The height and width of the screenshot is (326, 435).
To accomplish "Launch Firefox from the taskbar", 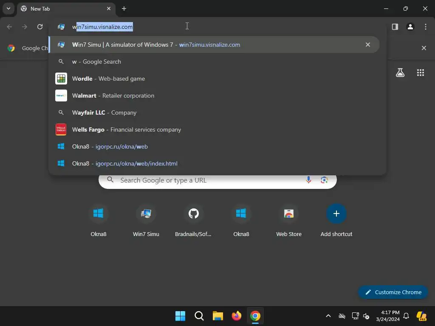I will pos(236,316).
